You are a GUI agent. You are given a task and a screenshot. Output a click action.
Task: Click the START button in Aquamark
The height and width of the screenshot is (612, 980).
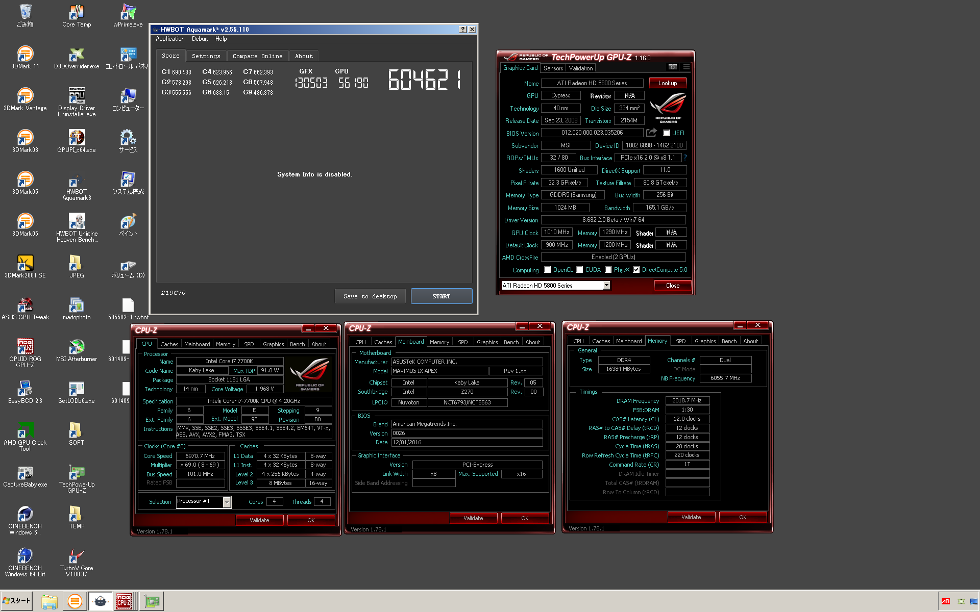tap(442, 296)
